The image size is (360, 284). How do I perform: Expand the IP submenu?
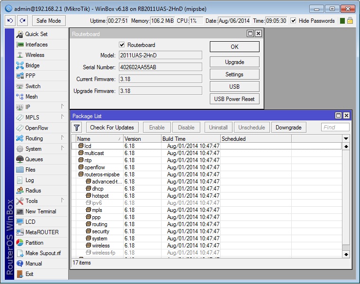coord(63,107)
